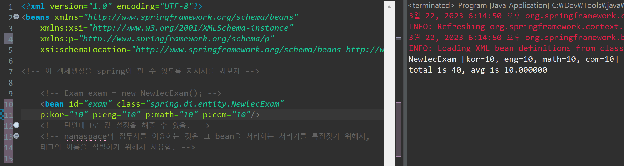Click the xmlns:p namespace URL value

[x=177, y=39]
